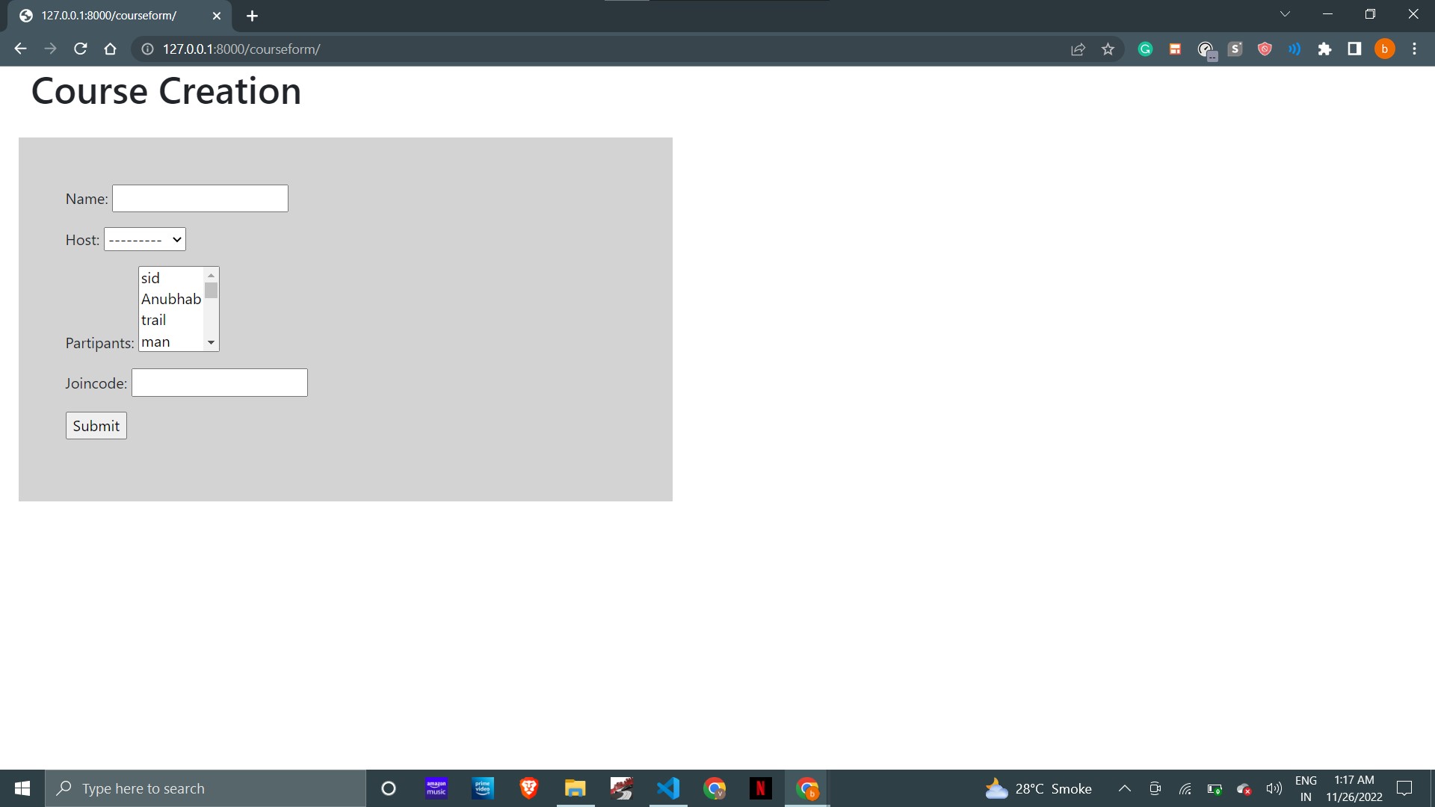
Task: Select 'man' in the Participants list
Action: [157, 341]
